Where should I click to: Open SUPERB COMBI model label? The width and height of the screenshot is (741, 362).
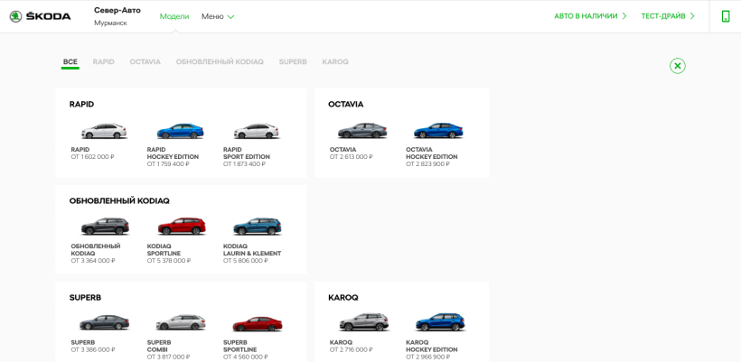pos(159,346)
